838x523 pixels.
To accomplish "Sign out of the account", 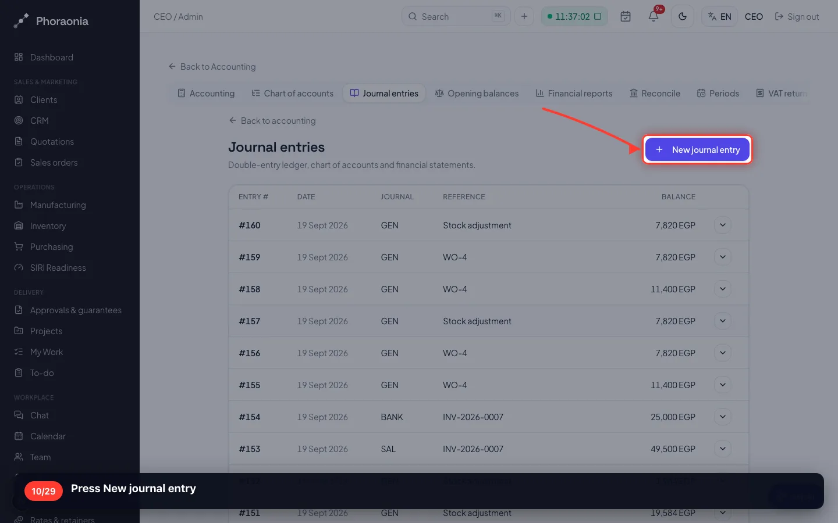I will coord(797,16).
